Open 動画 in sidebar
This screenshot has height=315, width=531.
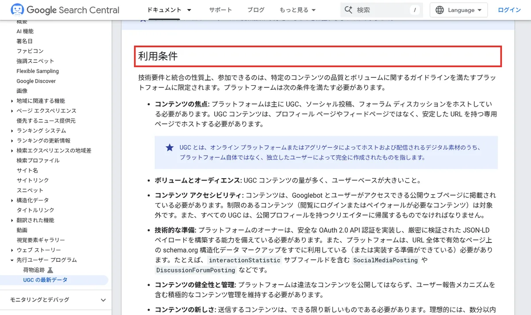pos(22,230)
